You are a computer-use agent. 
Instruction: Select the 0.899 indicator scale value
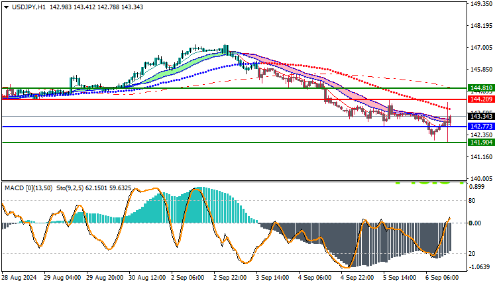click(477, 187)
